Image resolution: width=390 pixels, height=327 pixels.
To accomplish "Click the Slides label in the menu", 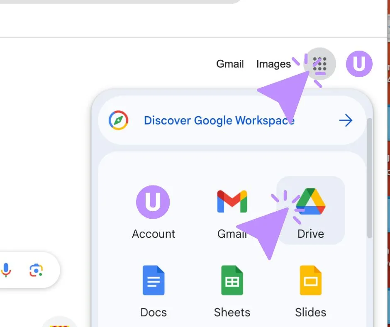I will 310,312.
